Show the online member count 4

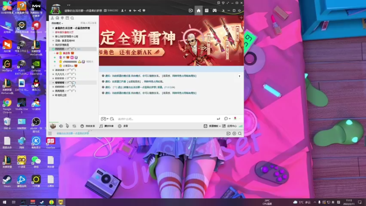pos(124,11)
